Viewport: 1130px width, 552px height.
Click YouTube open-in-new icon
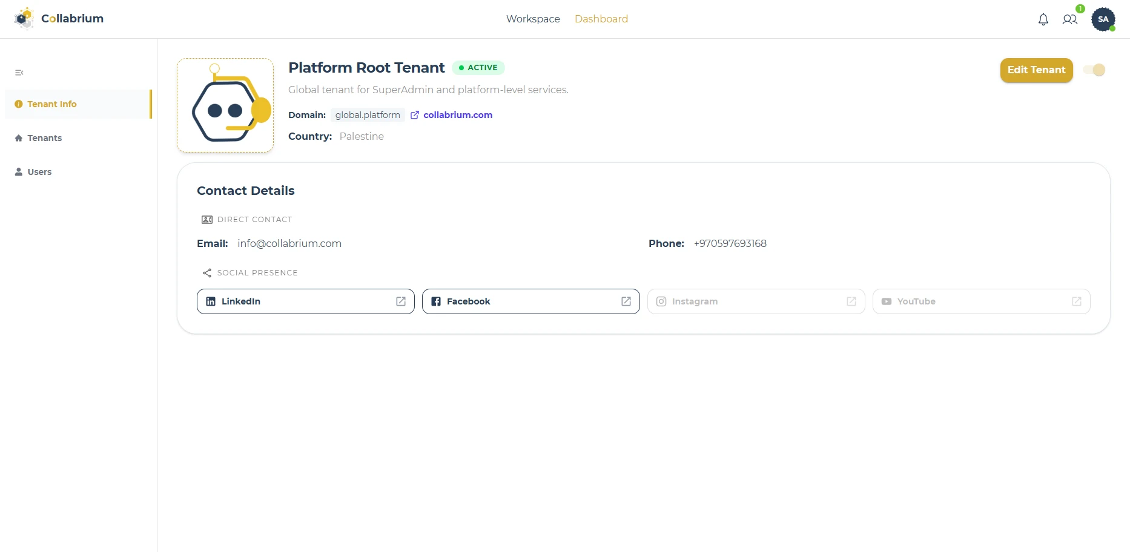click(1077, 301)
